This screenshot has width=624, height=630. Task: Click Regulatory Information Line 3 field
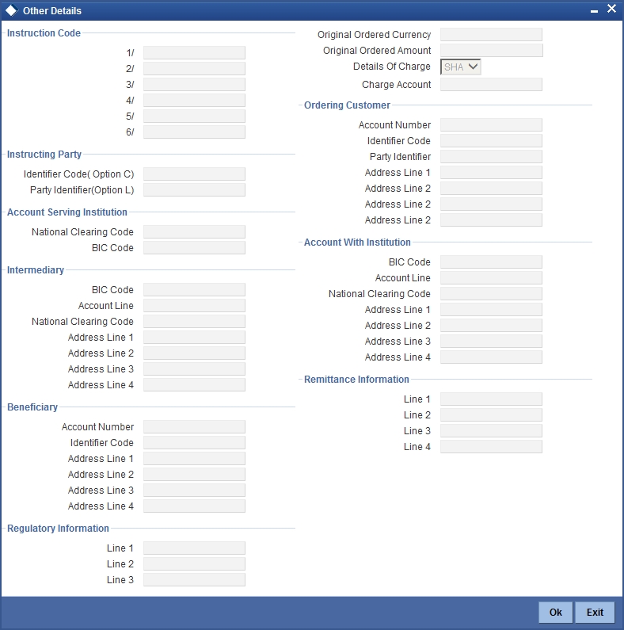pos(194,580)
